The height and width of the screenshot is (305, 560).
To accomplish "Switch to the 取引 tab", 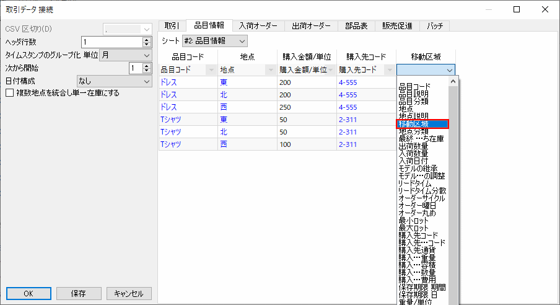I will 172,25.
